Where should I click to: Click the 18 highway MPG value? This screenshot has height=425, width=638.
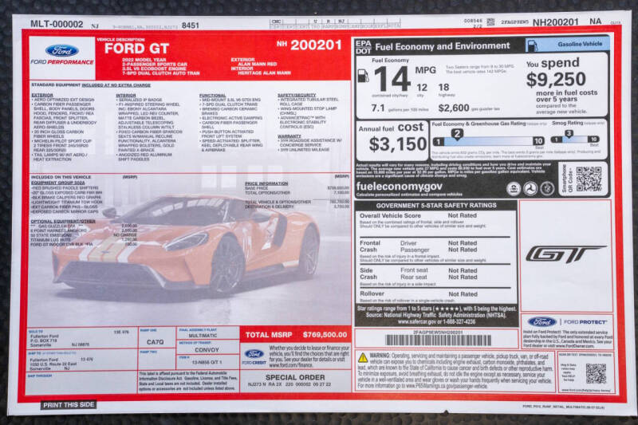pyautogui.click(x=443, y=87)
